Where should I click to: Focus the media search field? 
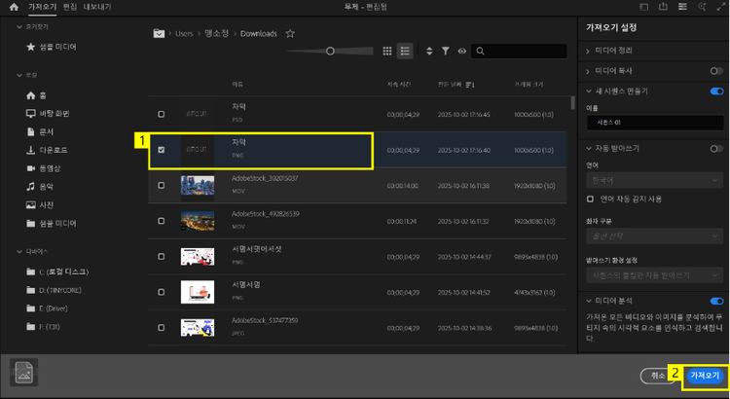point(519,52)
